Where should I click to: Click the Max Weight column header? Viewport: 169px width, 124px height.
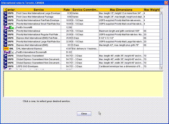(x=152, y=10)
